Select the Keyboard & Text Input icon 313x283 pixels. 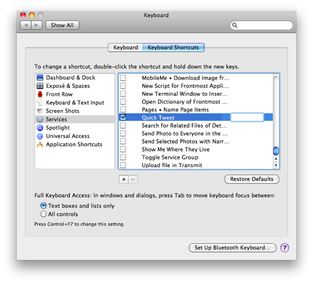point(40,103)
